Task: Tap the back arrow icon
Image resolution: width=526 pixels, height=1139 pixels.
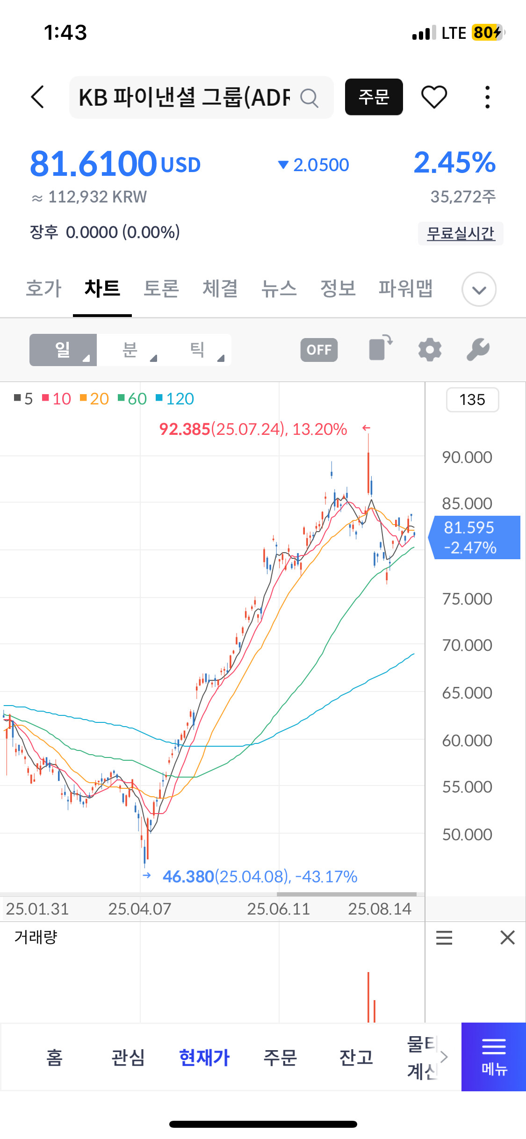Action: click(38, 97)
